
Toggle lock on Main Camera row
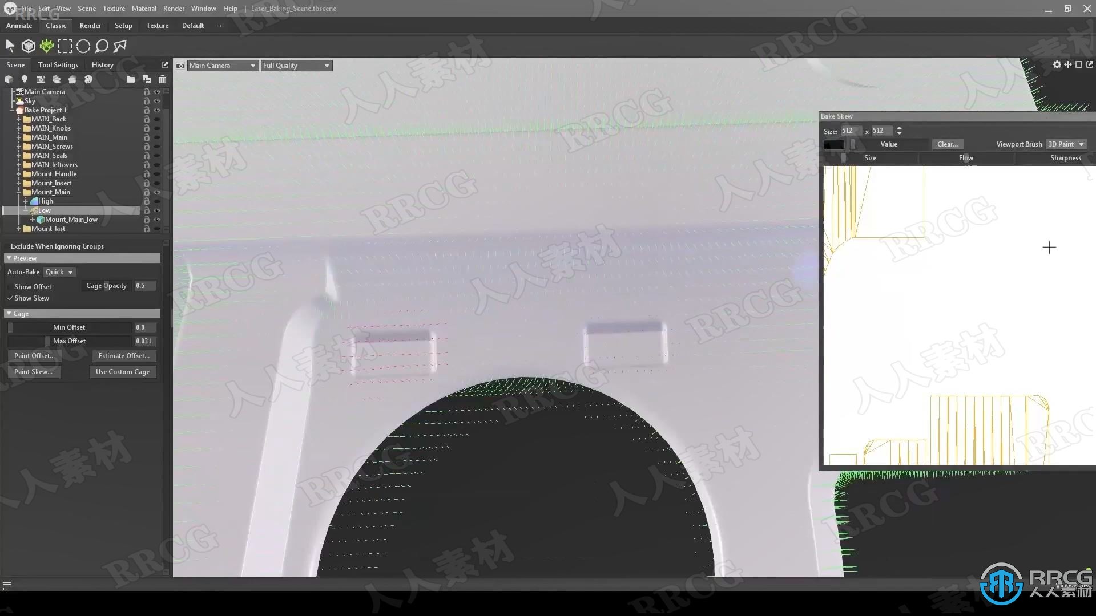coord(147,92)
